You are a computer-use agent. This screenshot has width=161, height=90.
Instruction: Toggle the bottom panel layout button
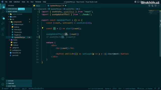[x=138, y=2]
